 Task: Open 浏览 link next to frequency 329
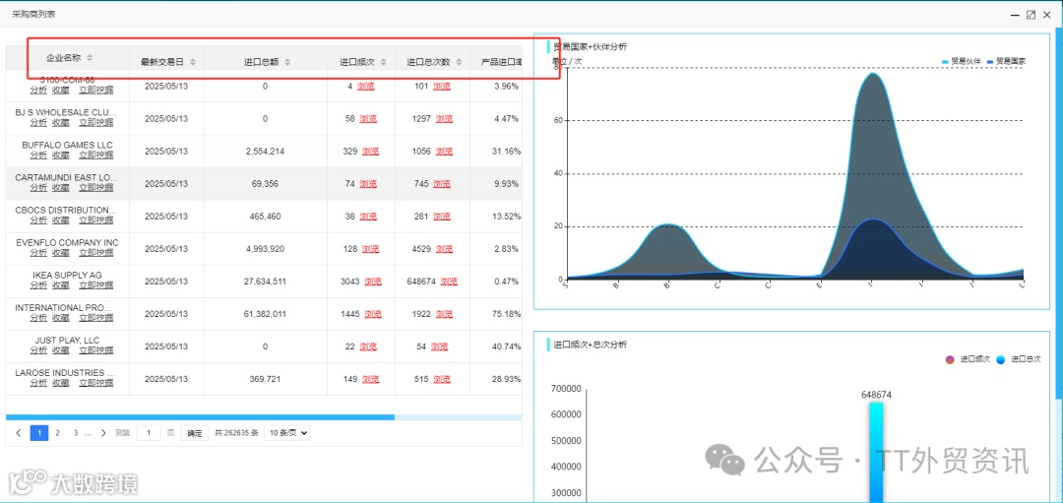tap(371, 152)
